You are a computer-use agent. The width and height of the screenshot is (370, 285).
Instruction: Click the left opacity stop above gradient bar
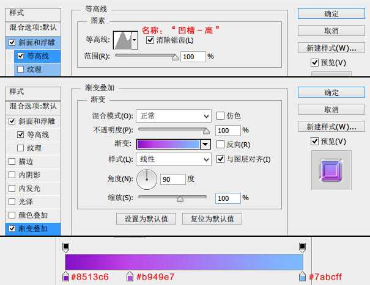(x=66, y=247)
